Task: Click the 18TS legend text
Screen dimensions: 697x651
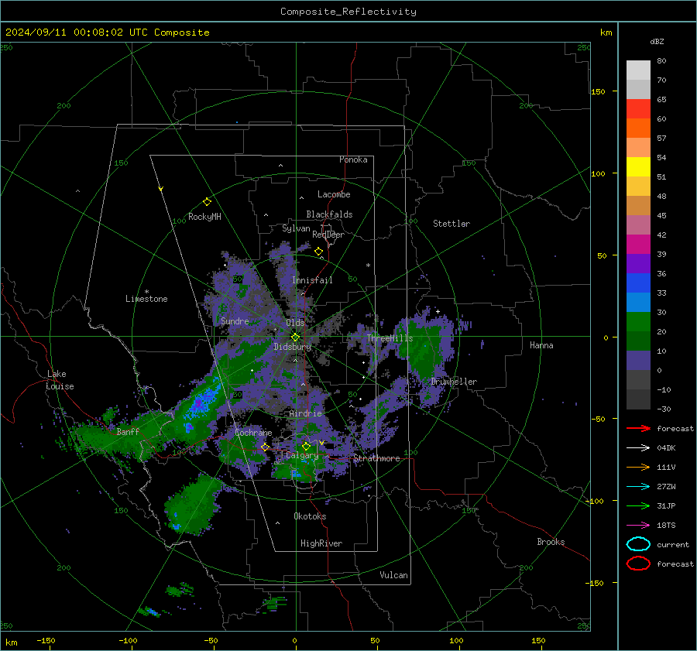Action: [666, 526]
